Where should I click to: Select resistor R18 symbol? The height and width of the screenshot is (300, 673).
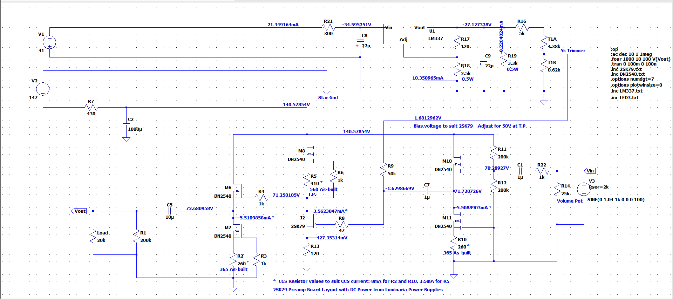click(457, 69)
